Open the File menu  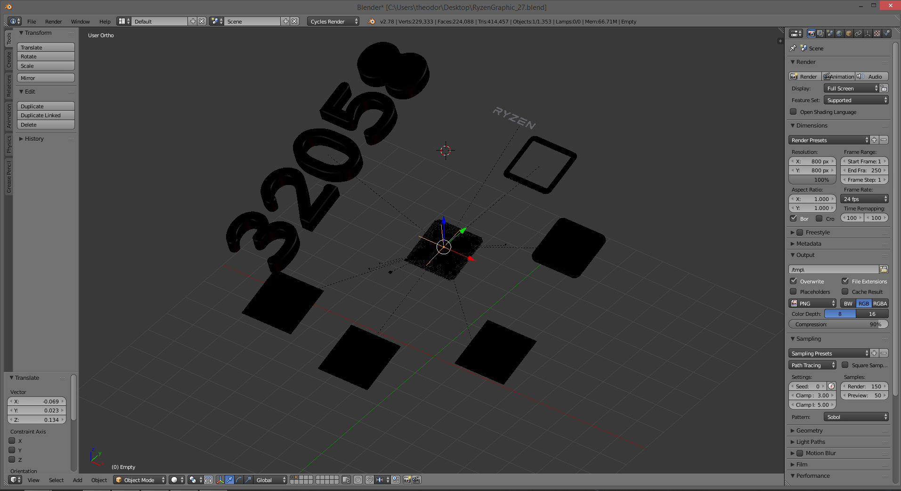(32, 22)
